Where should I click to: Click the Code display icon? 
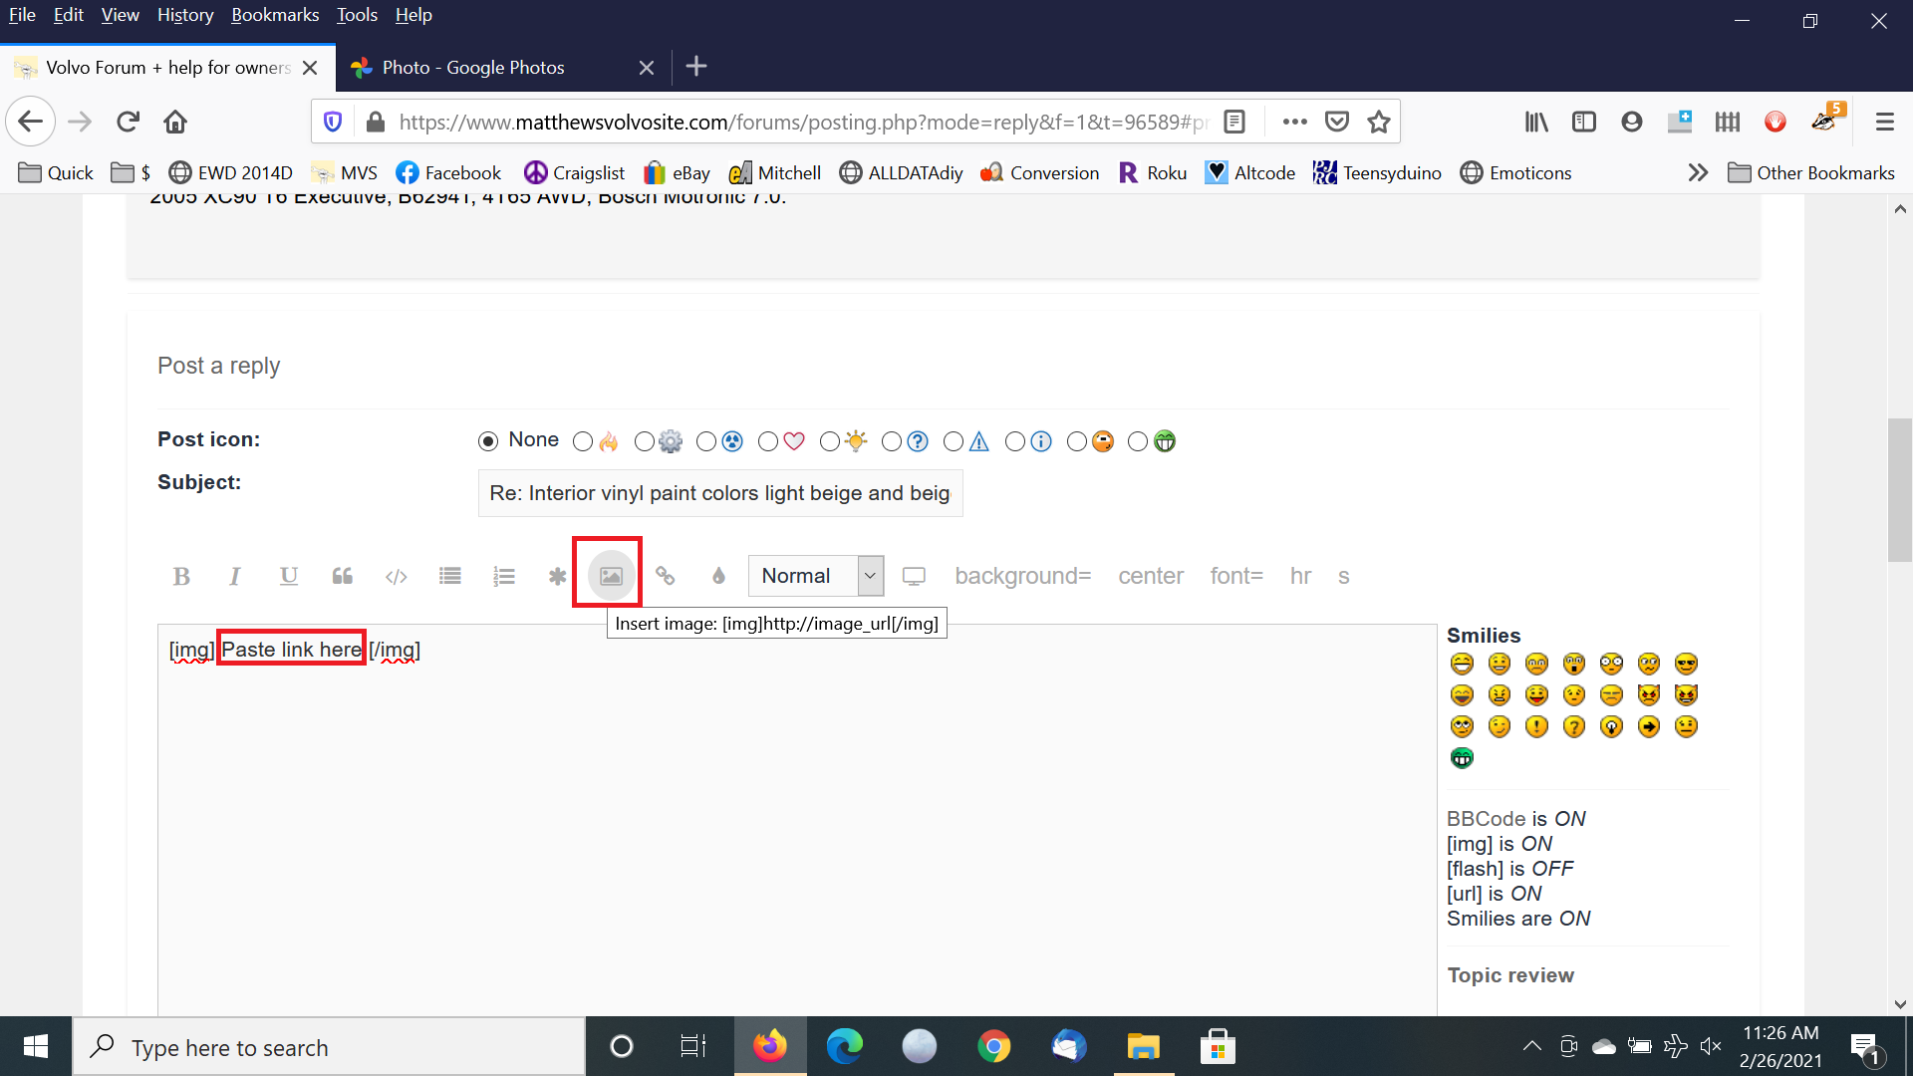pyautogui.click(x=396, y=576)
